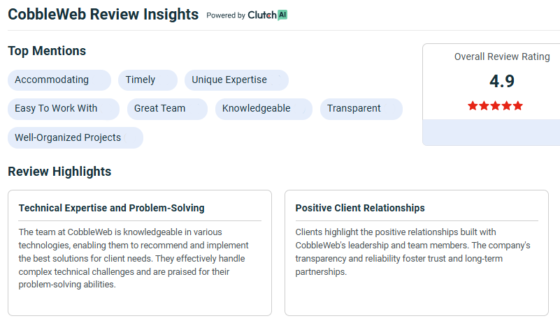Open Technical Expertise and Problem-Solving card
The height and width of the screenshot is (323, 560).
(x=140, y=253)
